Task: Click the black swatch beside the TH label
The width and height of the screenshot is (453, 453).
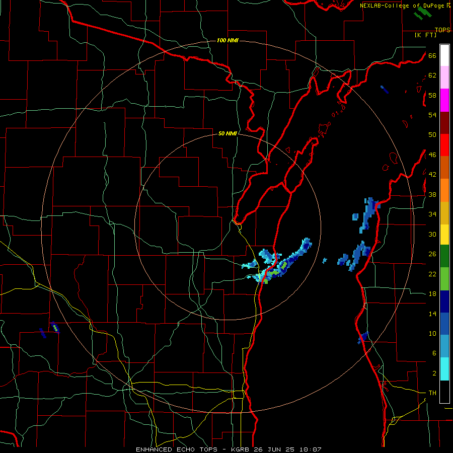Action: point(444,392)
